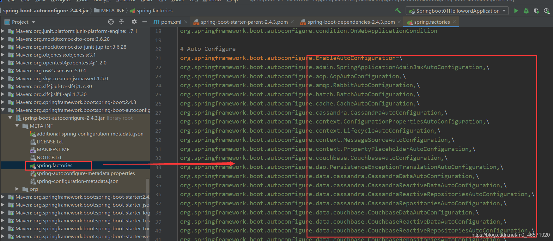This screenshot has width=553, height=241.
Task: Switch to spring-boot-starter-parent-2.4.3.pom tab
Action: coord(244,22)
